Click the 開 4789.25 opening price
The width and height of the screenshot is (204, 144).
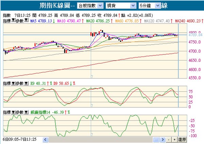[x=42, y=16]
